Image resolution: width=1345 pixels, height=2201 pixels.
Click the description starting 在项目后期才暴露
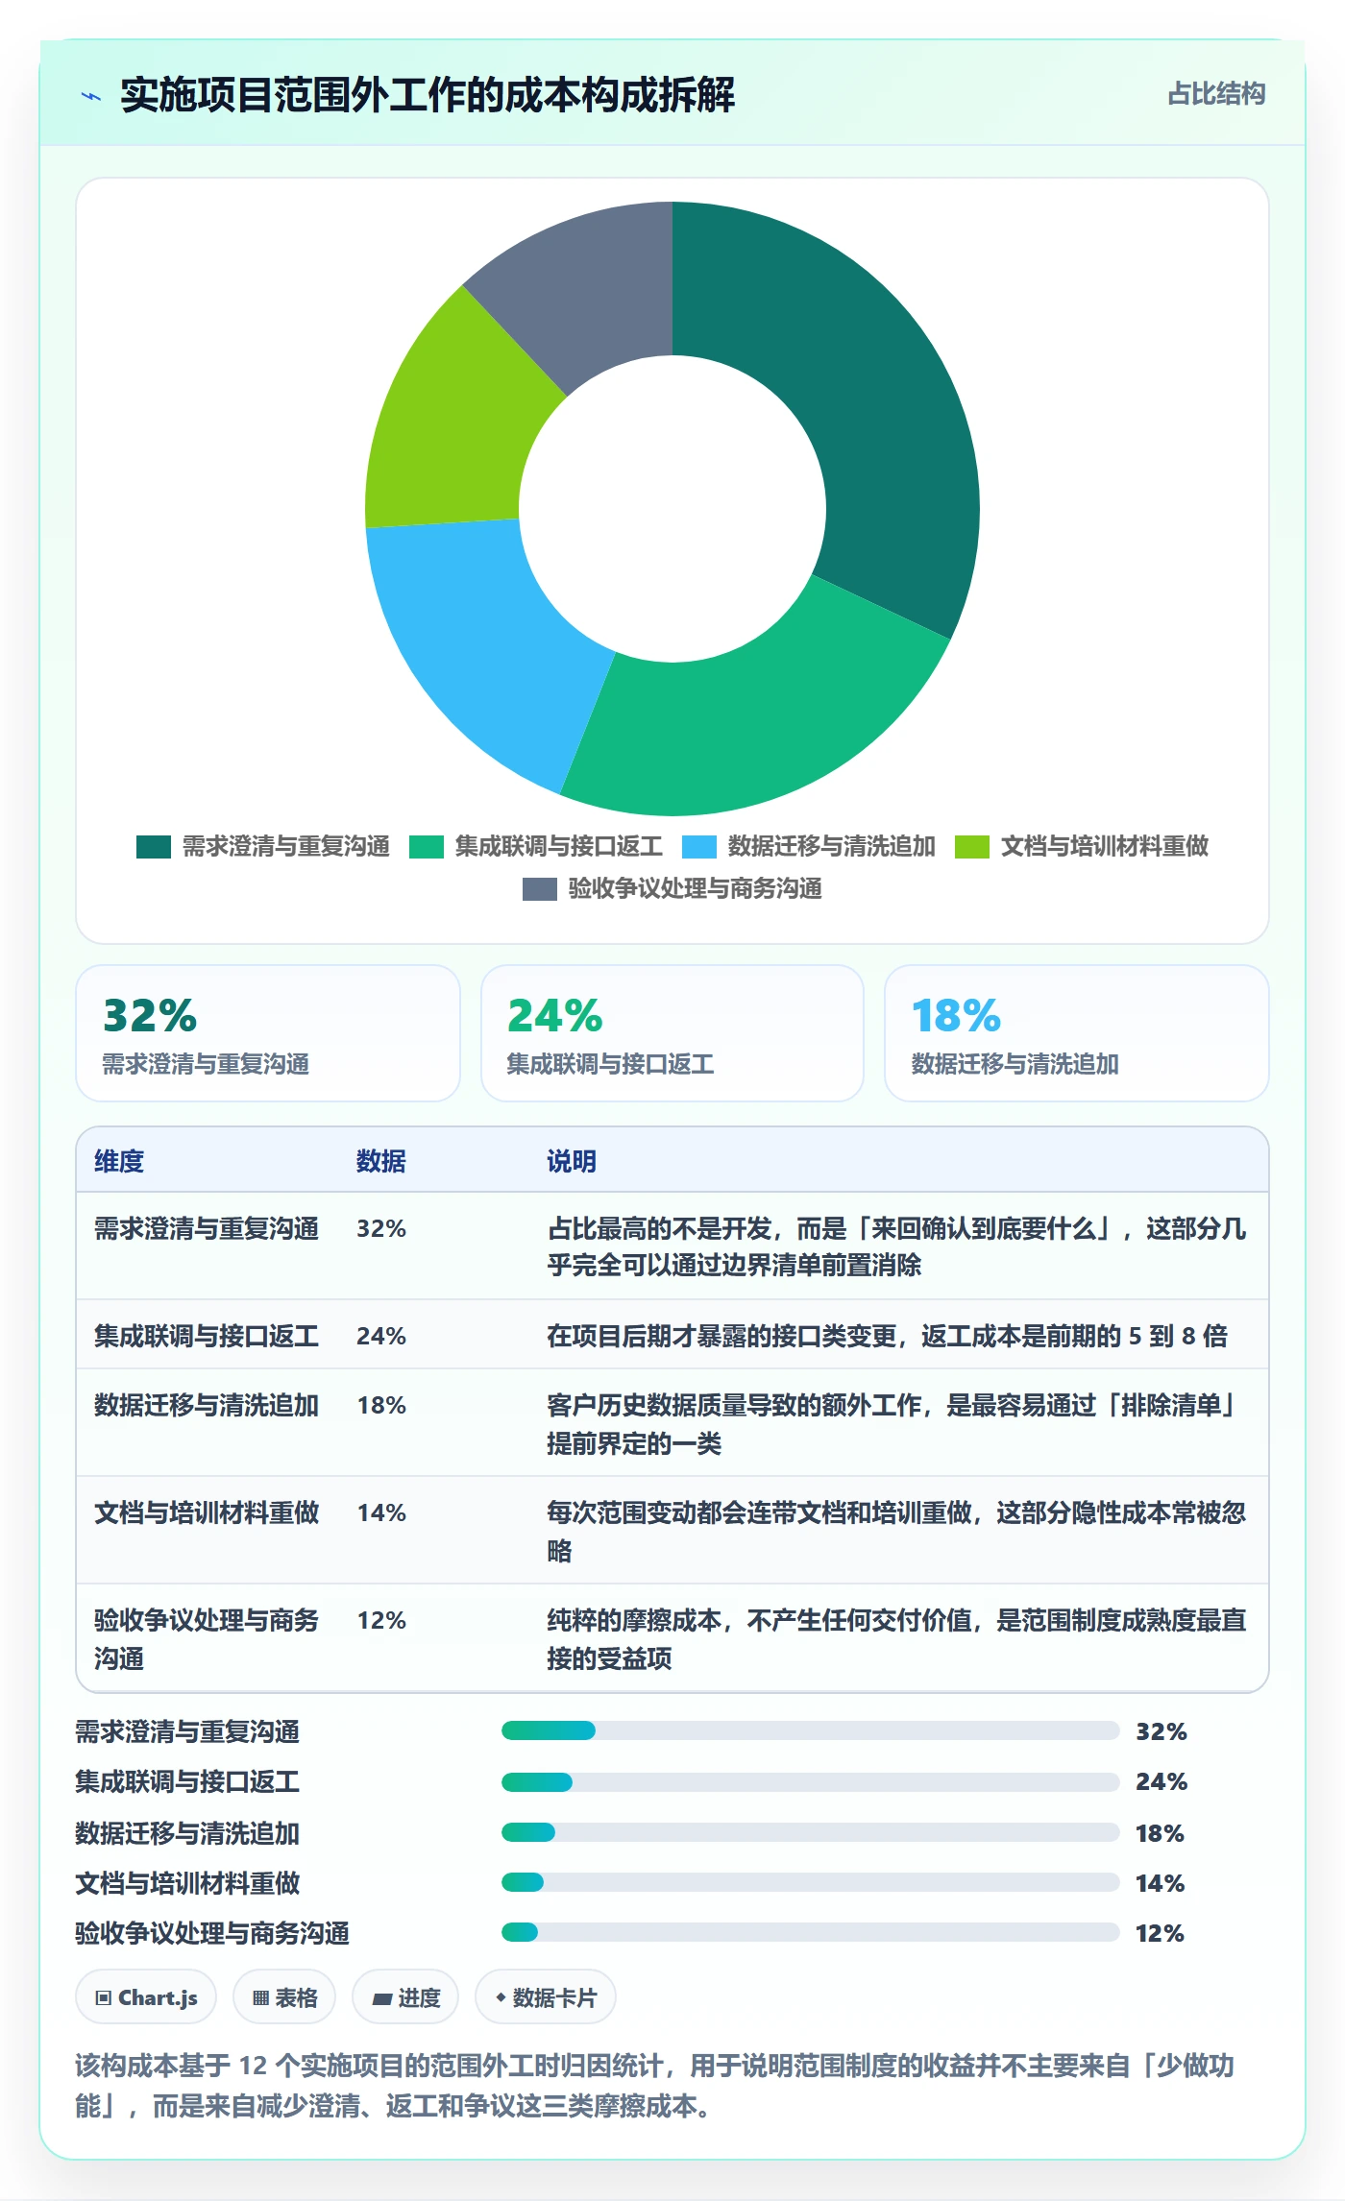click(887, 1336)
